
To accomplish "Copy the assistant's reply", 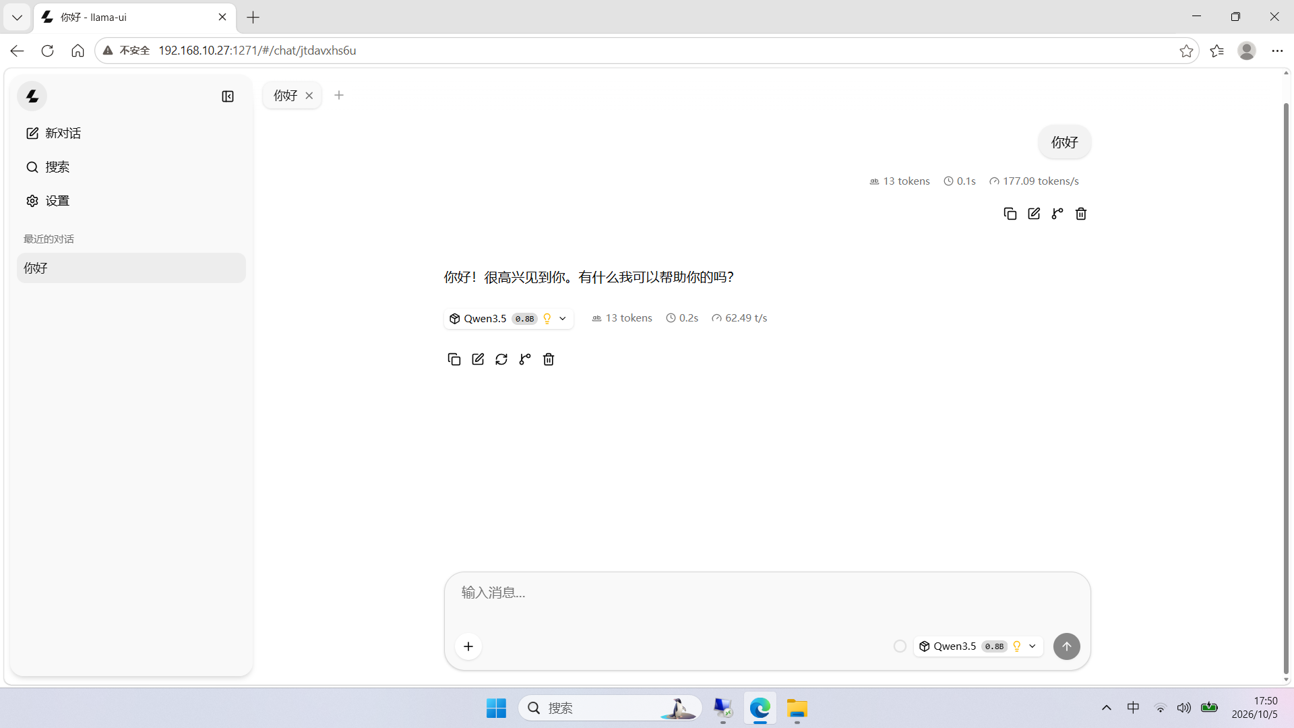I will point(454,359).
